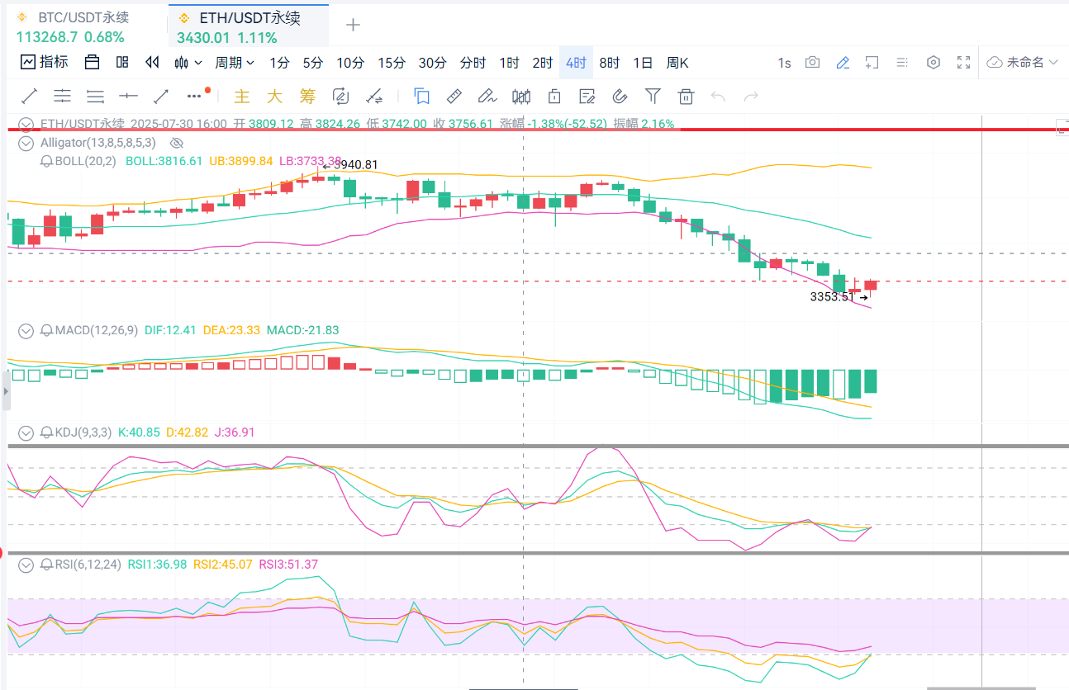1069x690 pixels.
Task: Select the 周K timeframe
Action: 677,63
